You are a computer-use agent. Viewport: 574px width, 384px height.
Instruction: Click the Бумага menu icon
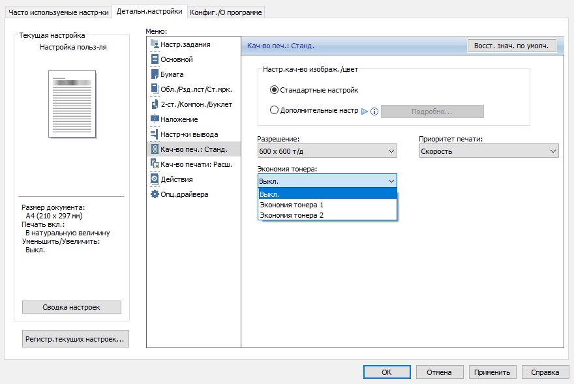click(x=155, y=74)
